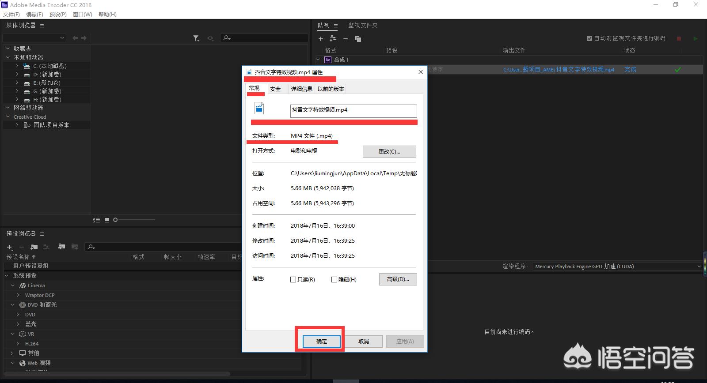Collapse the 合成 1 queue item

click(x=318, y=60)
